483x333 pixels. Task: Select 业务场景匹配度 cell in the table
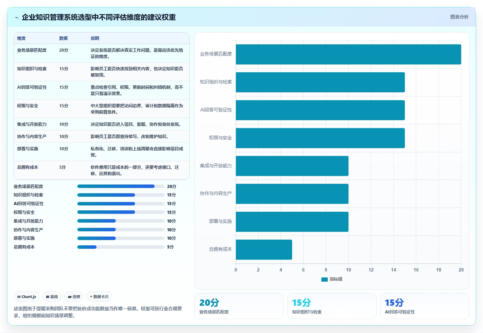pos(32,50)
